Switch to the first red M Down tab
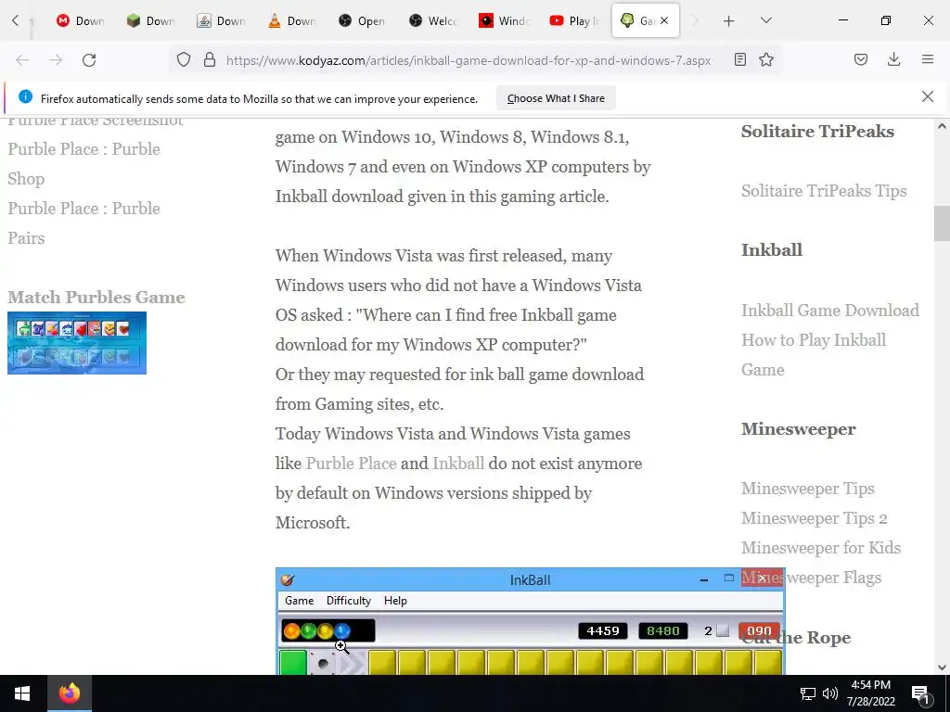Screen dimensions: 950x712 pyautogui.click(x=81, y=20)
